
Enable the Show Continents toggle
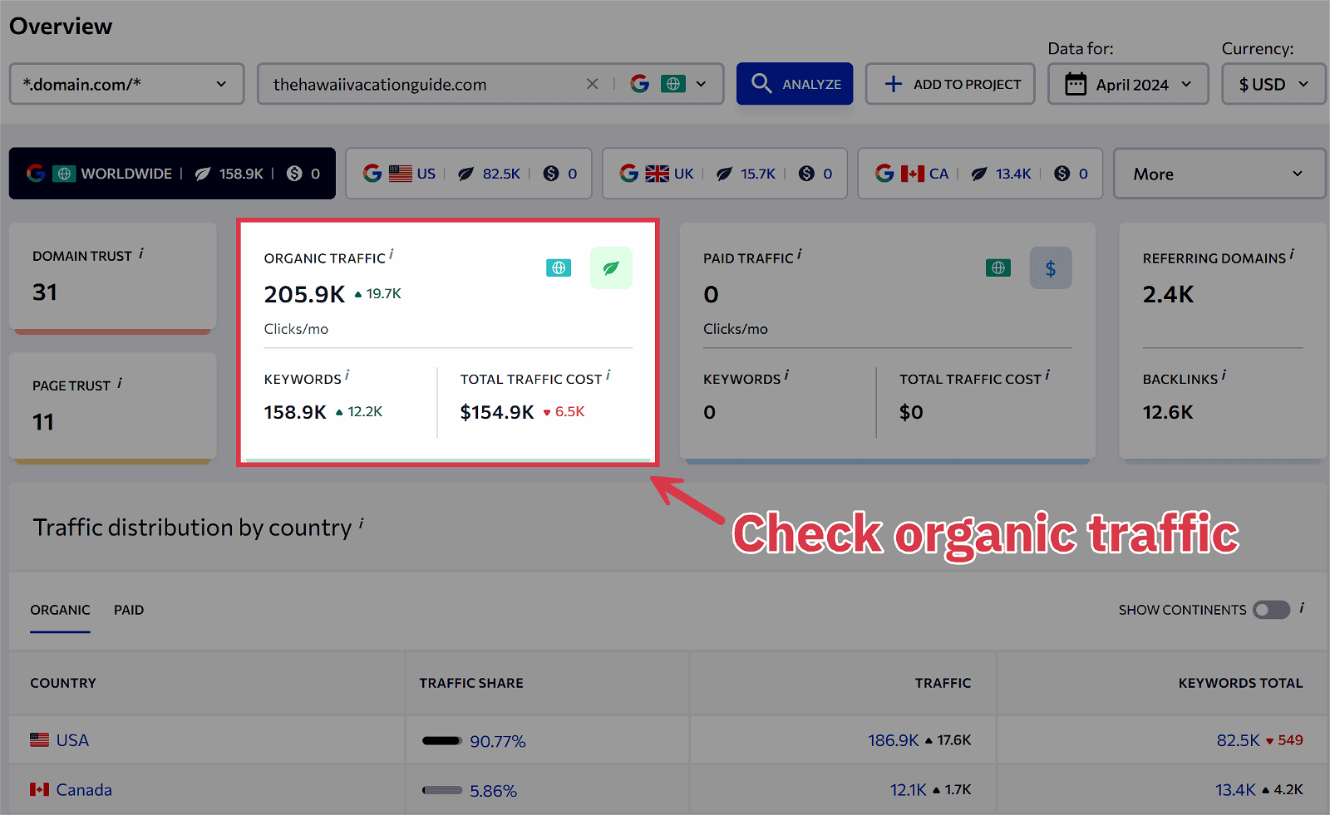coord(1271,610)
